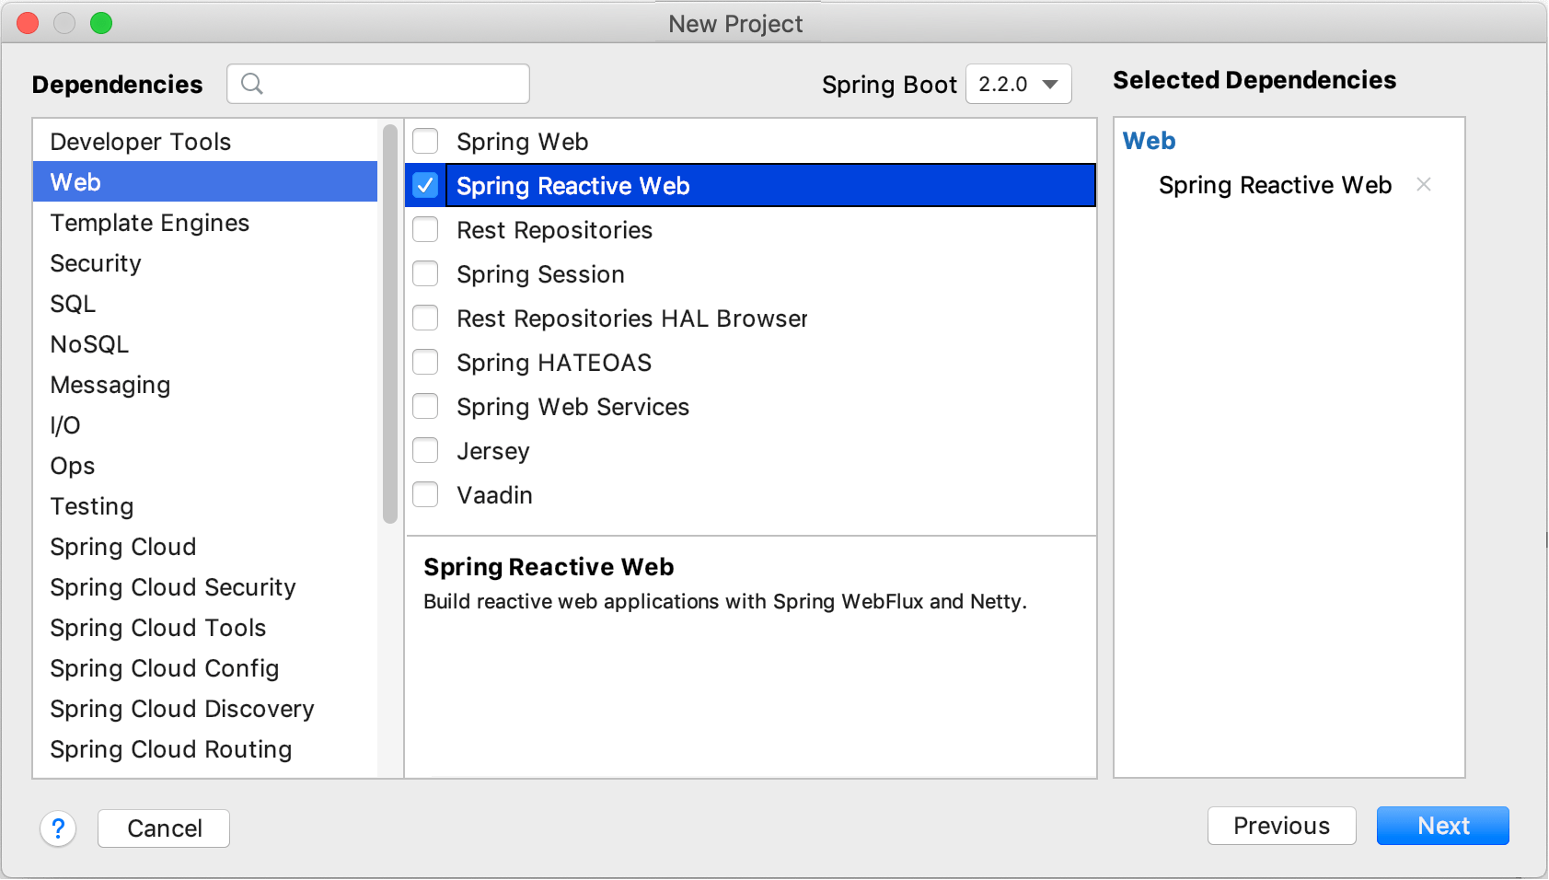Viewport: 1549px width, 880px height.
Task: Enable the Jersey dependency
Action: click(425, 450)
